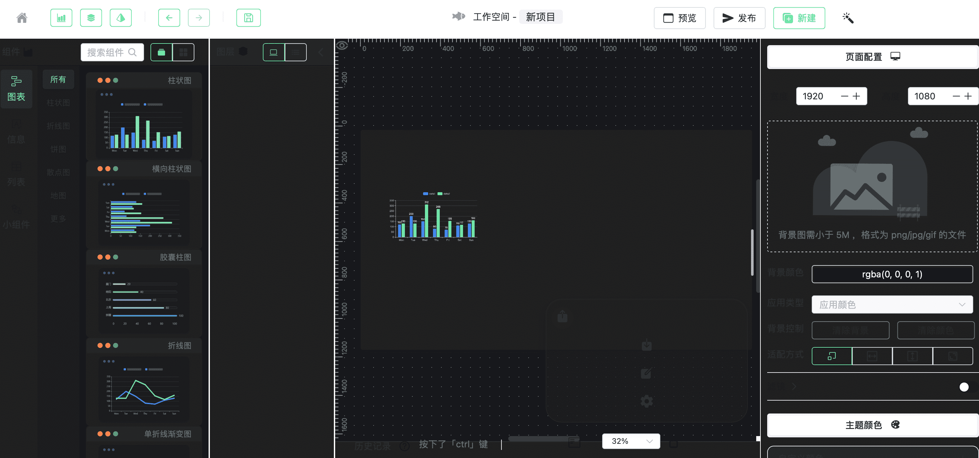Select fit-to-width mode
This screenshot has width=979, height=458.
pos(872,356)
